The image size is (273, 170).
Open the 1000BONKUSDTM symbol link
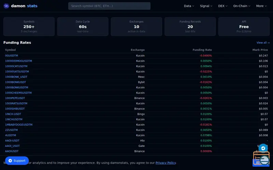click(16, 87)
